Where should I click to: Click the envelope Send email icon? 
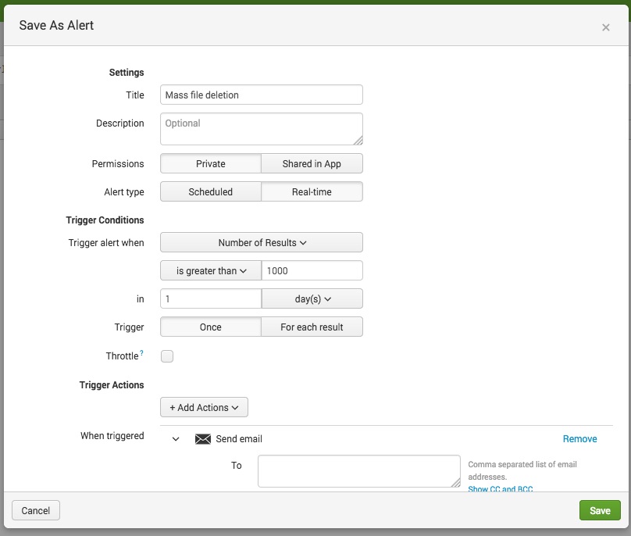pyautogui.click(x=203, y=439)
